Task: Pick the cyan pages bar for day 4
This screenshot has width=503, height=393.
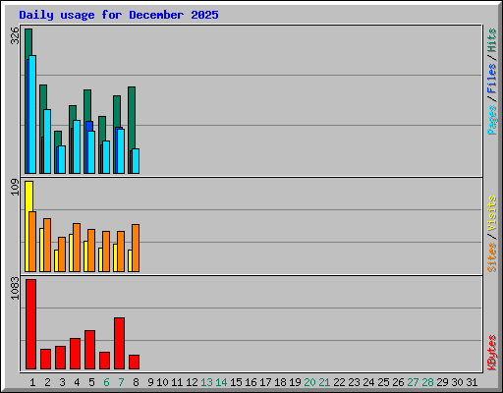Action: [x=77, y=146]
